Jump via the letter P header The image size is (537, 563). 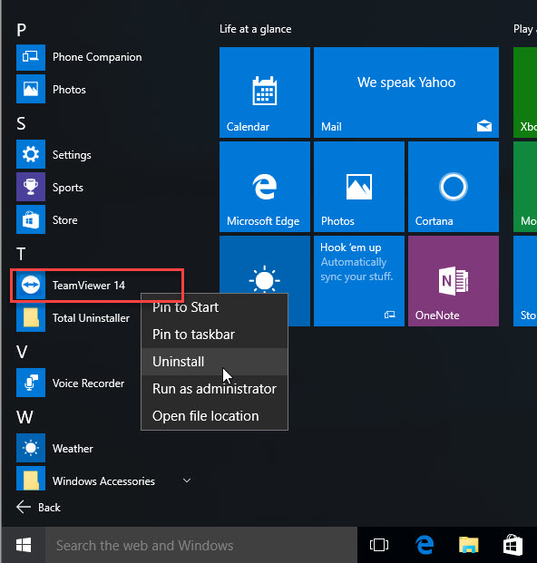coord(21,30)
